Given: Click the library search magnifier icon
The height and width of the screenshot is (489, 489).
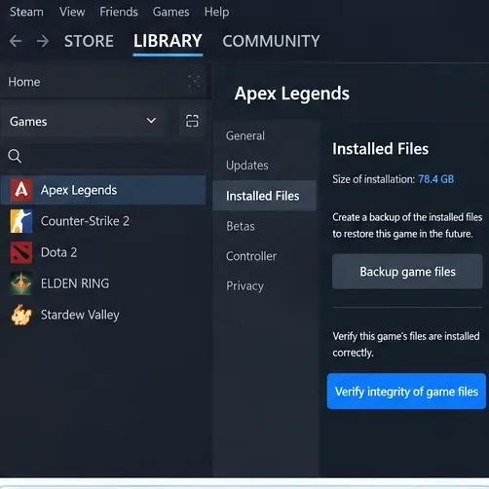Looking at the screenshot, I should coord(15,156).
